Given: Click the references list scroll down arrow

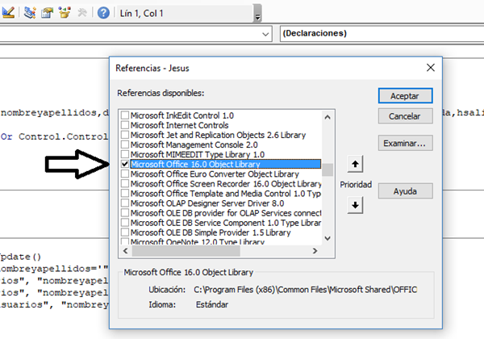Looking at the screenshot, I should pyautogui.click(x=328, y=238).
